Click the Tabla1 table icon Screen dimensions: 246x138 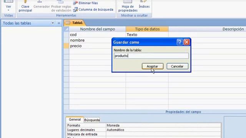pyautogui.click(x=68, y=23)
